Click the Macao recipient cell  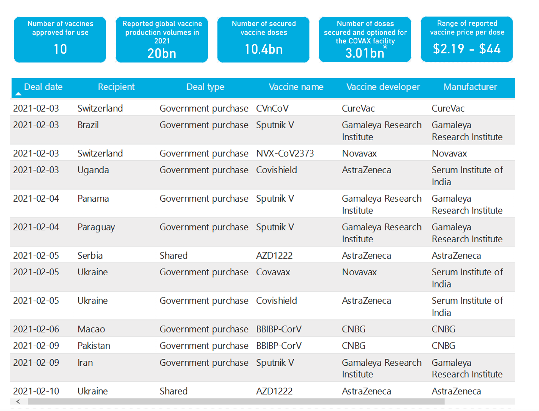point(91,329)
